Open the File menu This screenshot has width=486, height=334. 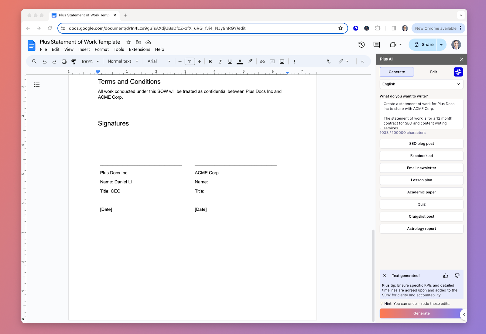coord(43,49)
